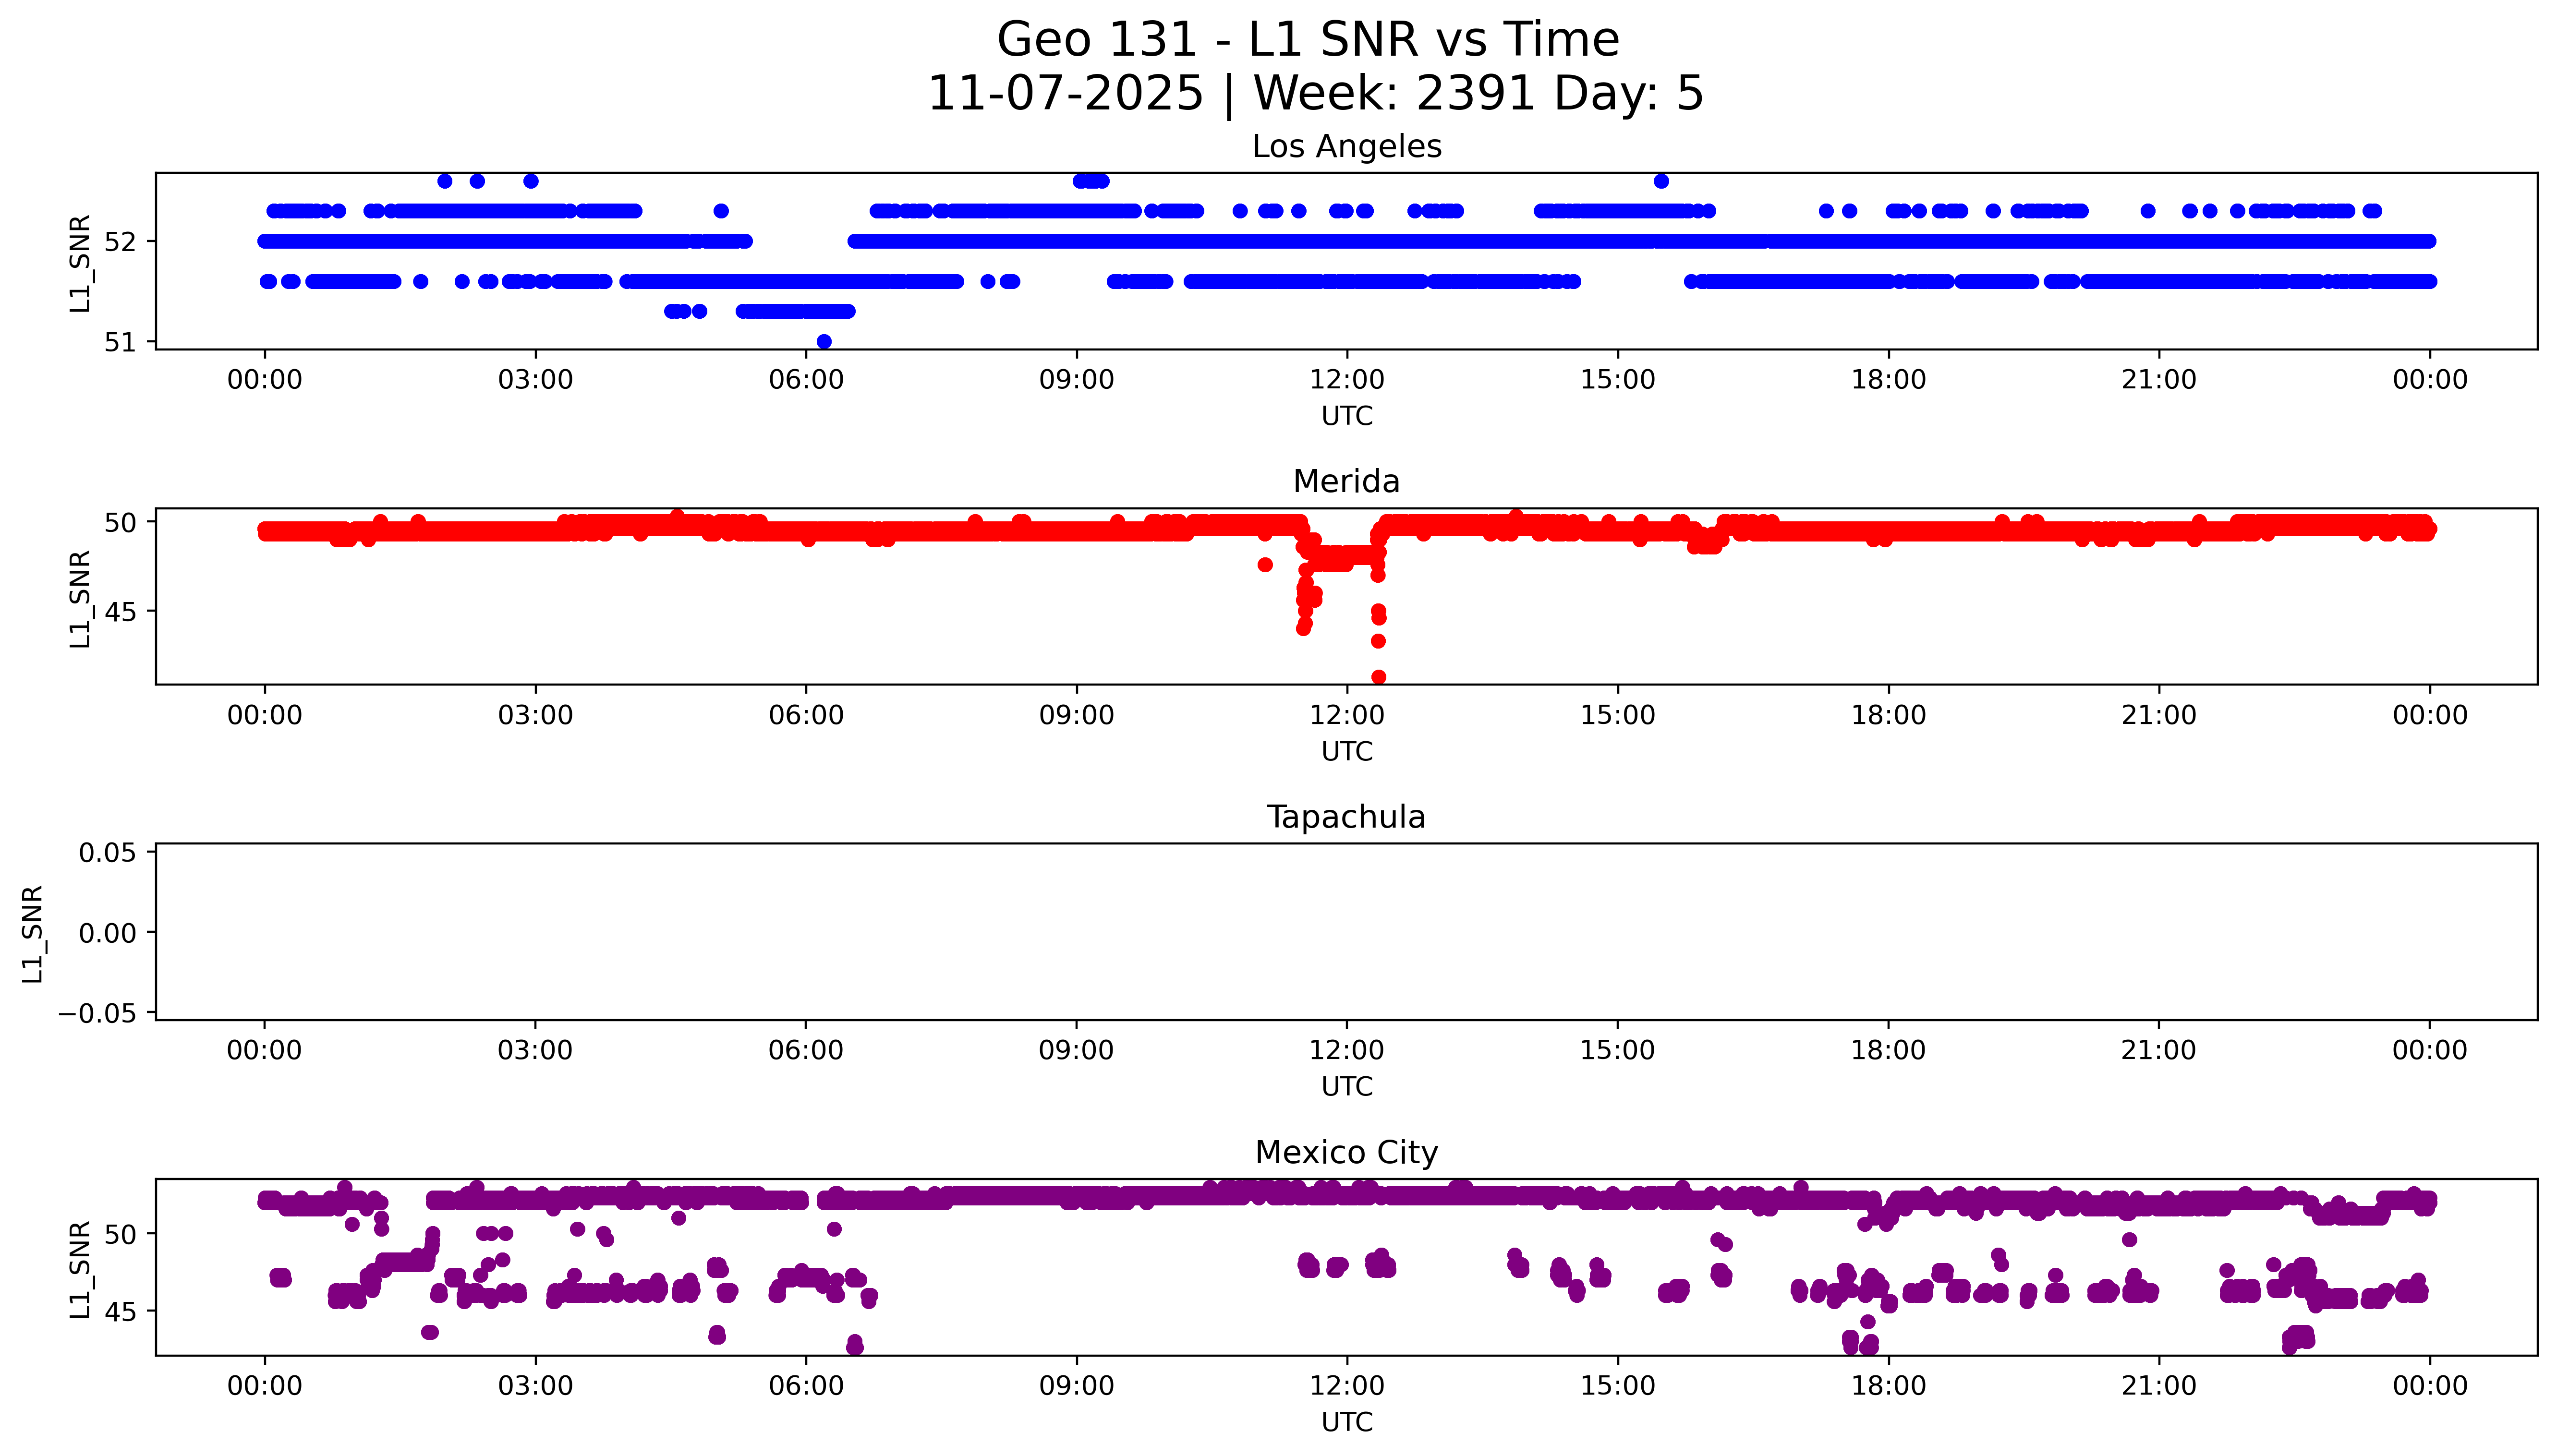Click the 0.05 y-tick label in the Tapachula plot
This screenshot has height=1456, width=2557.
pos(107,853)
